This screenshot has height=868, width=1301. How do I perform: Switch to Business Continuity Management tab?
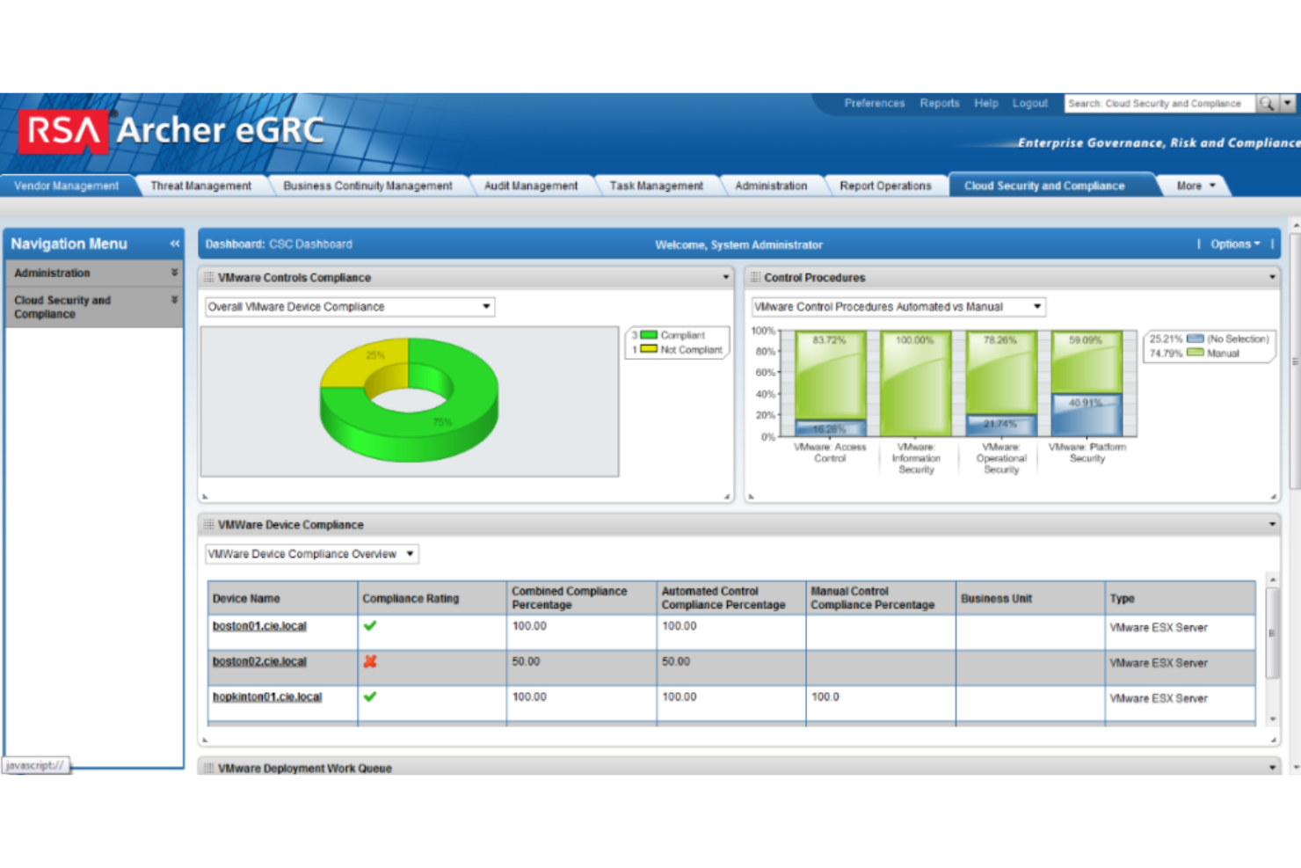point(367,186)
